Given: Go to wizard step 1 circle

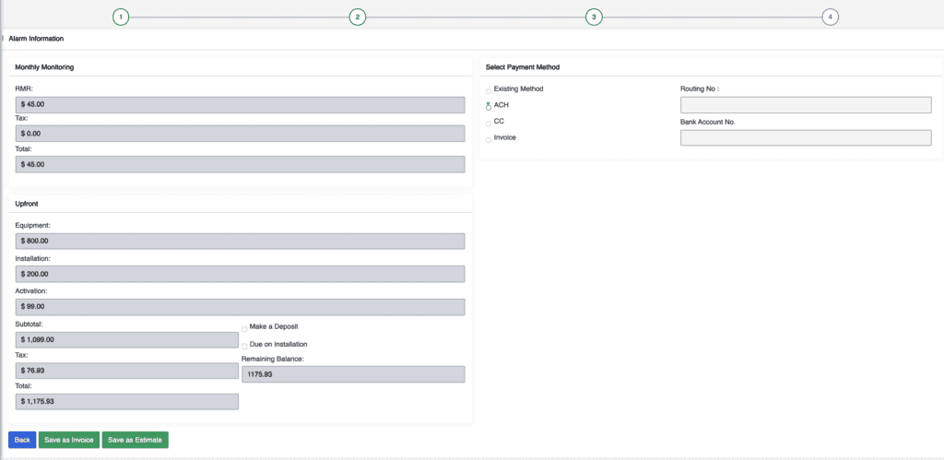Looking at the screenshot, I should click(121, 18).
